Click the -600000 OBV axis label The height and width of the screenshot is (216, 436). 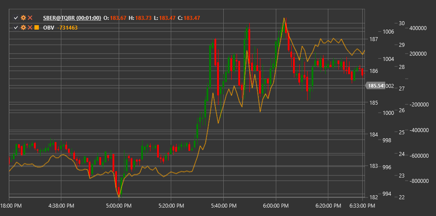tap(418, 155)
